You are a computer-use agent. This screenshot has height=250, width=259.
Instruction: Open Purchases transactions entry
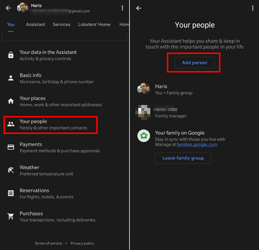[64, 216]
